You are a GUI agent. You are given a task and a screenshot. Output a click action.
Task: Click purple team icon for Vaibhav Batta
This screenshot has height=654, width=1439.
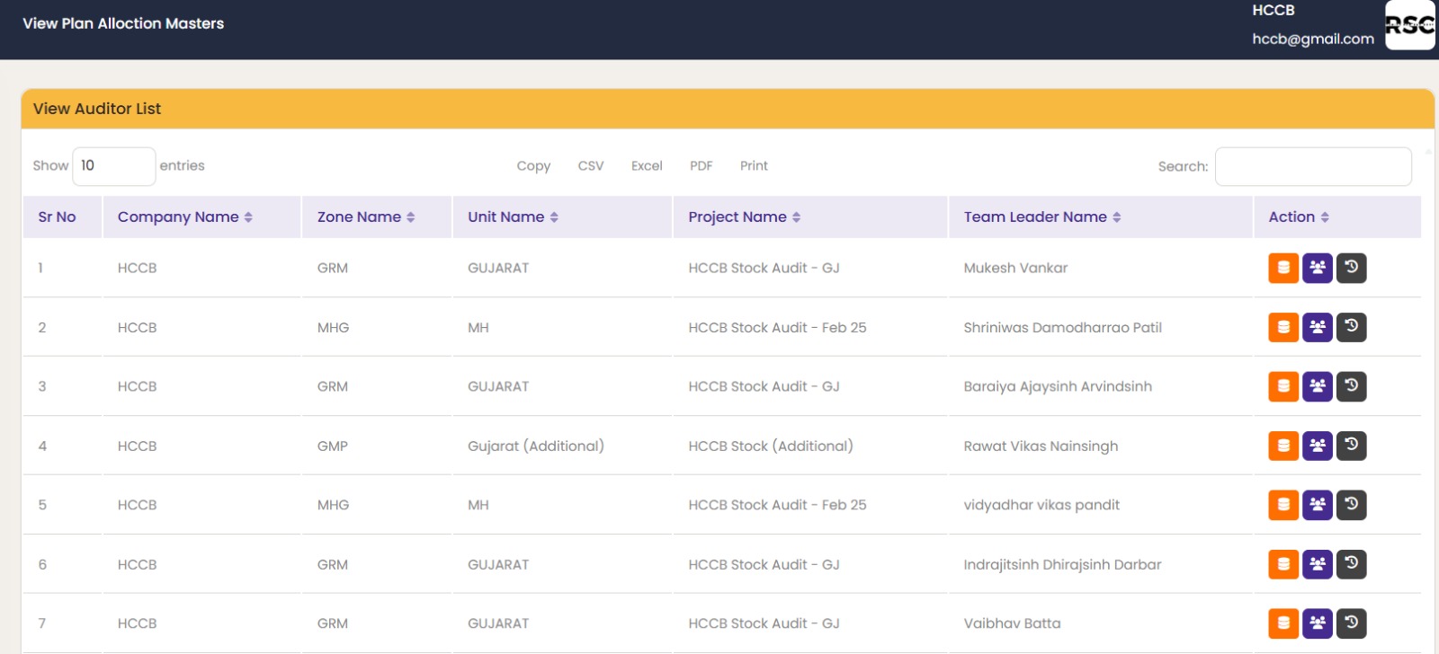coord(1318,623)
